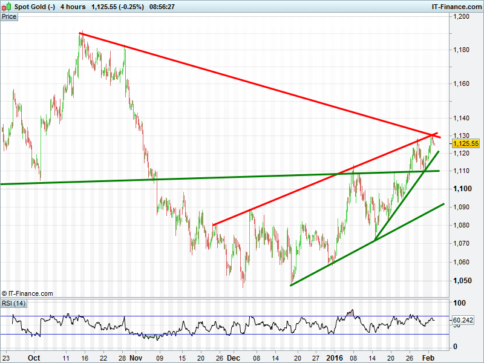484x363 pixels.
Task: Open the IT-Finance.com link at top right
Action: coord(456,7)
